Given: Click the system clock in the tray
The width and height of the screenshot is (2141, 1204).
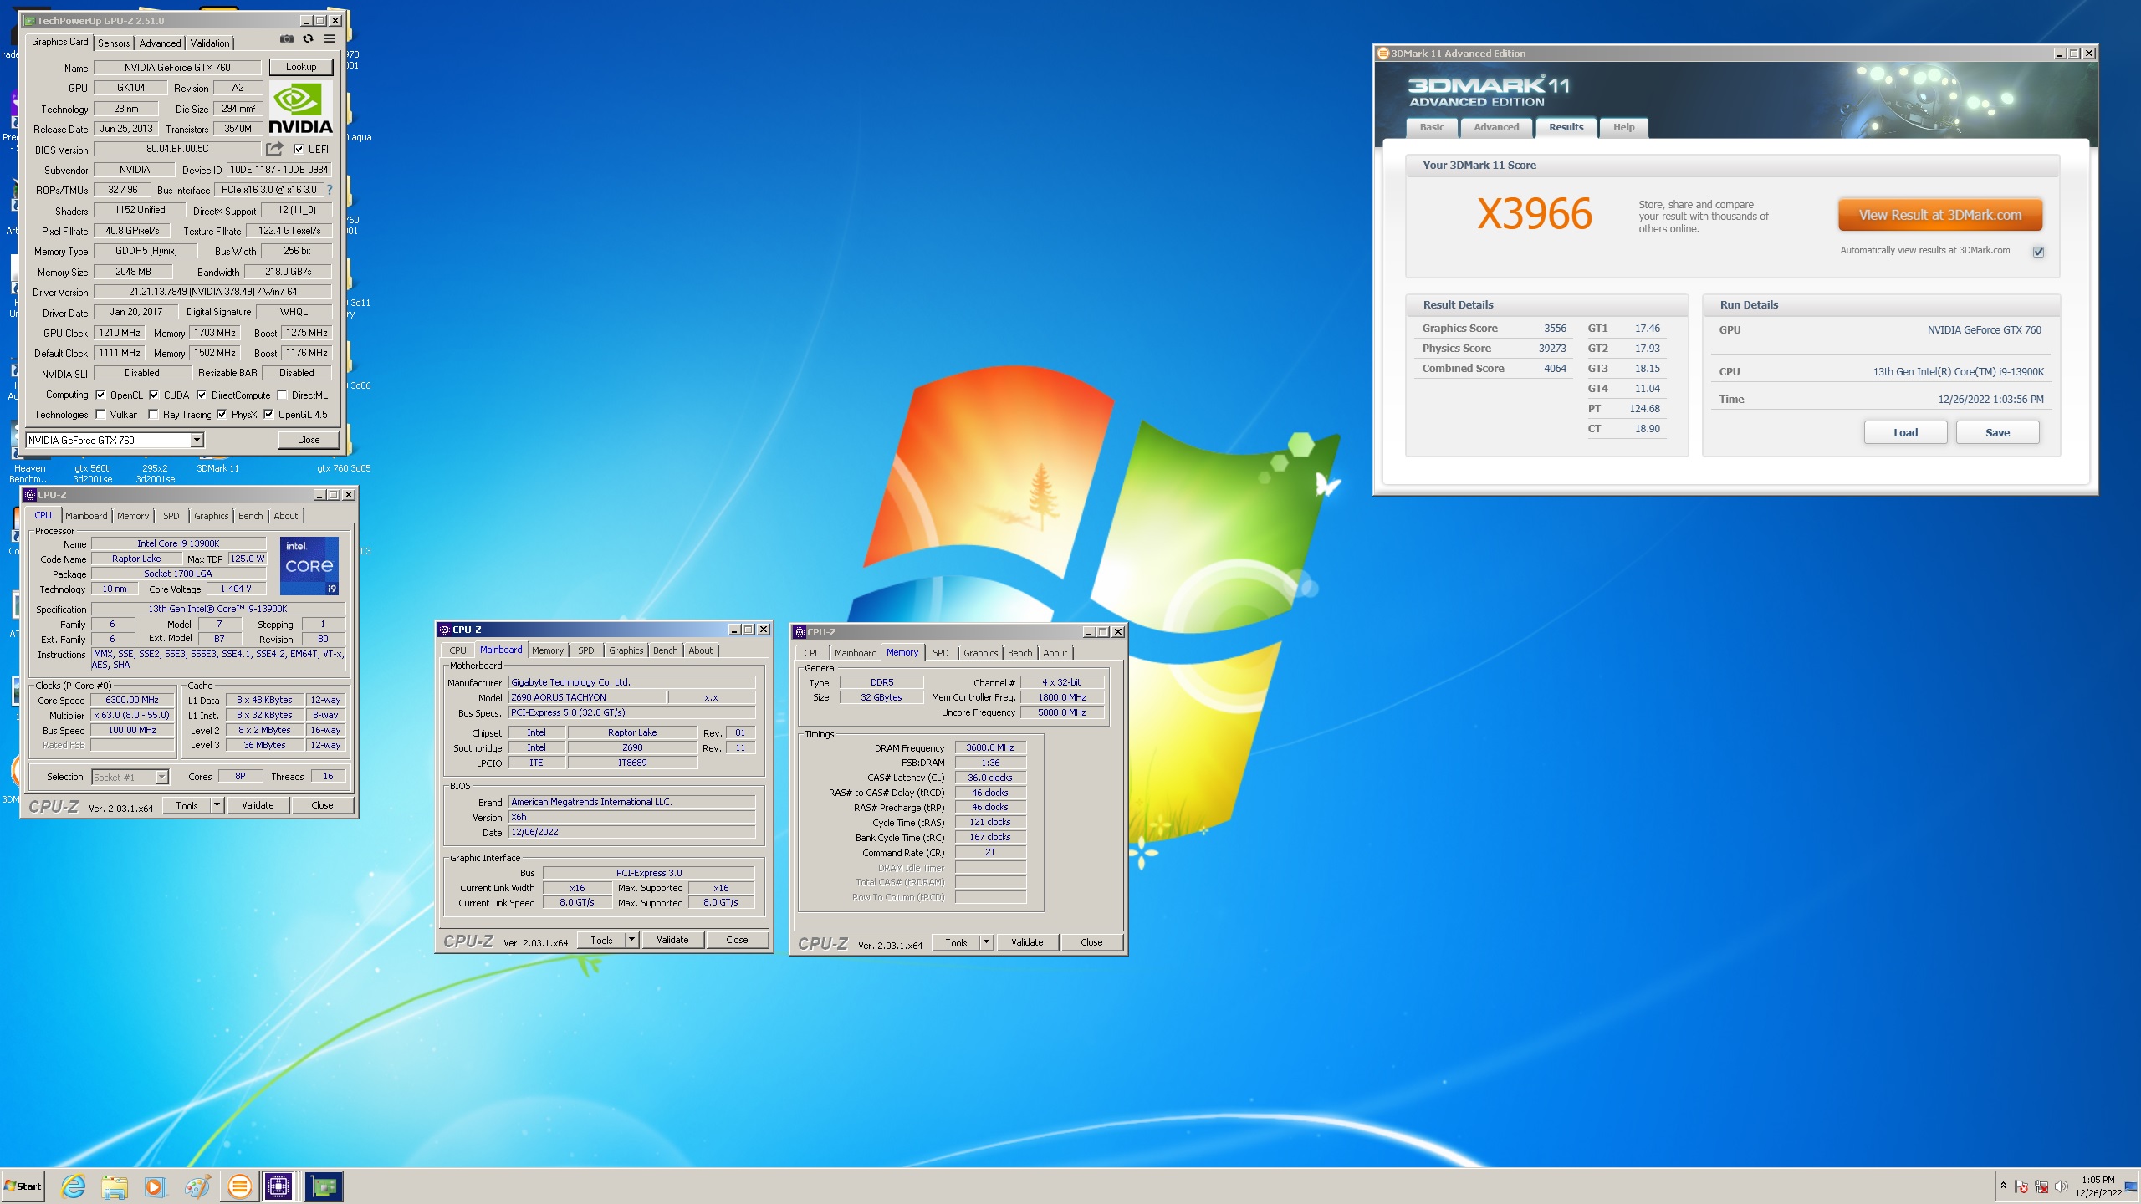Looking at the screenshot, I should 2098,1186.
